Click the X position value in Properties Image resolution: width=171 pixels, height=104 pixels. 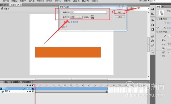coord(169,23)
